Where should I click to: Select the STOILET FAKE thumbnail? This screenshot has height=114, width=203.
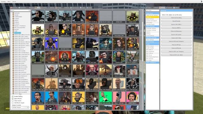tap(106, 30)
